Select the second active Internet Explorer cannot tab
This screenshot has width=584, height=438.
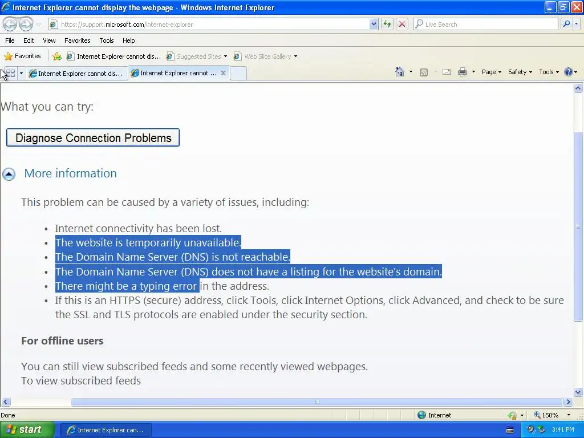point(175,73)
